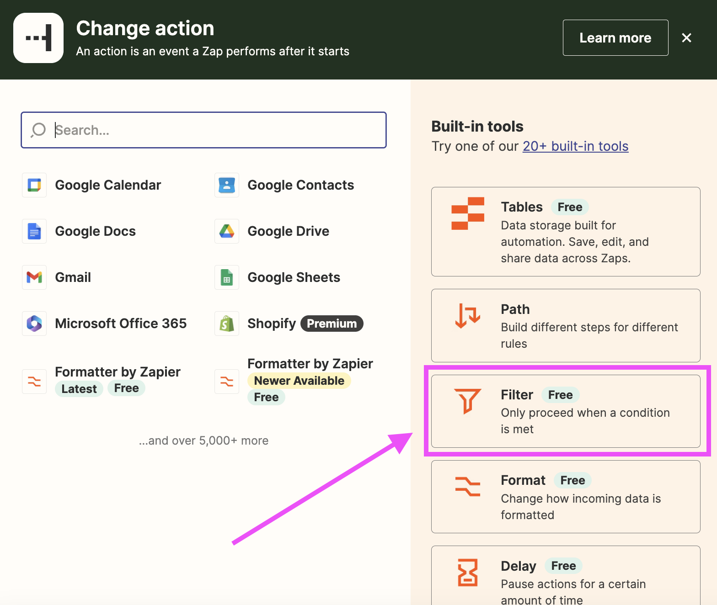The width and height of the screenshot is (717, 605).
Task: Select the Format built-in tool title
Action: point(523,480)
